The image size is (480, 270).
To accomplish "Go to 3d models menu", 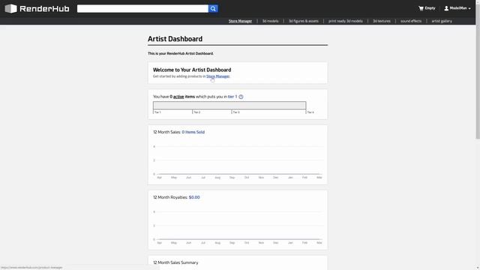I will pyautogui.click(x=270, y=21).
